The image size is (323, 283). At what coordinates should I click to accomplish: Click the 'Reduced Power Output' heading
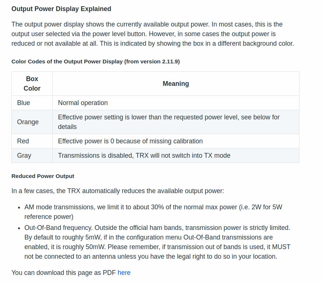tap(43, 176)
